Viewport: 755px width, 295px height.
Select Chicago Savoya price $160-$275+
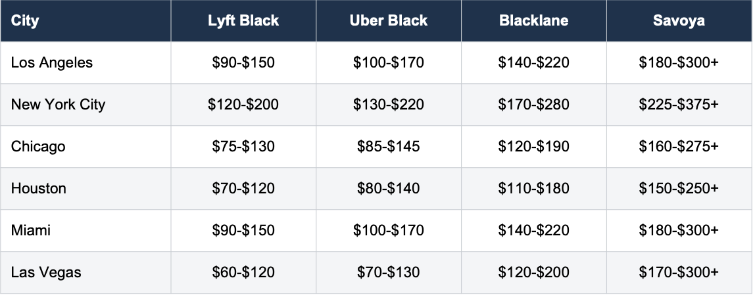pos(679,147)
